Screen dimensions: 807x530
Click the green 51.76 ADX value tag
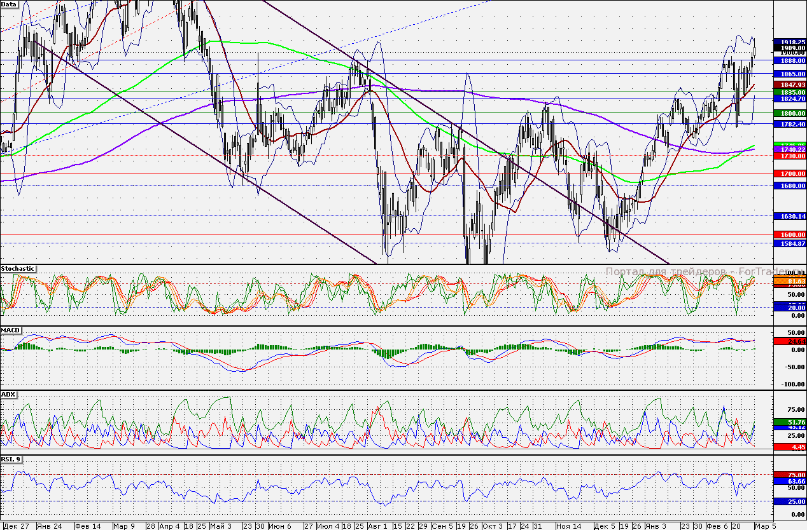coord(789,422)
